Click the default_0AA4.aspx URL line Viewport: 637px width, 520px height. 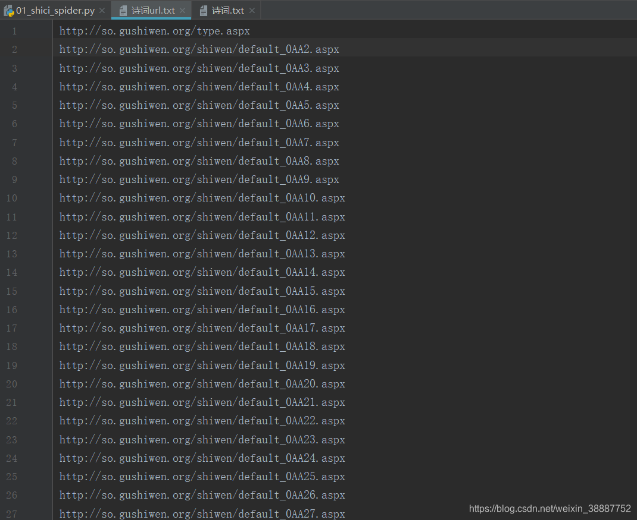(x=199, y=87)
